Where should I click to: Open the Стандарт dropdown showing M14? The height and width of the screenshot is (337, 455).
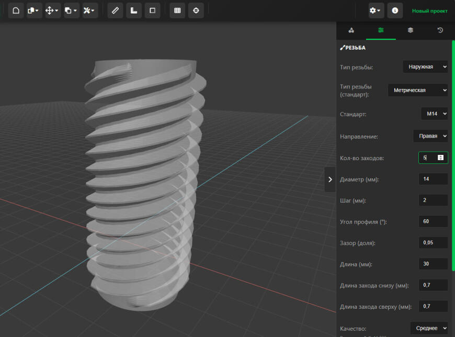point(435,114)
